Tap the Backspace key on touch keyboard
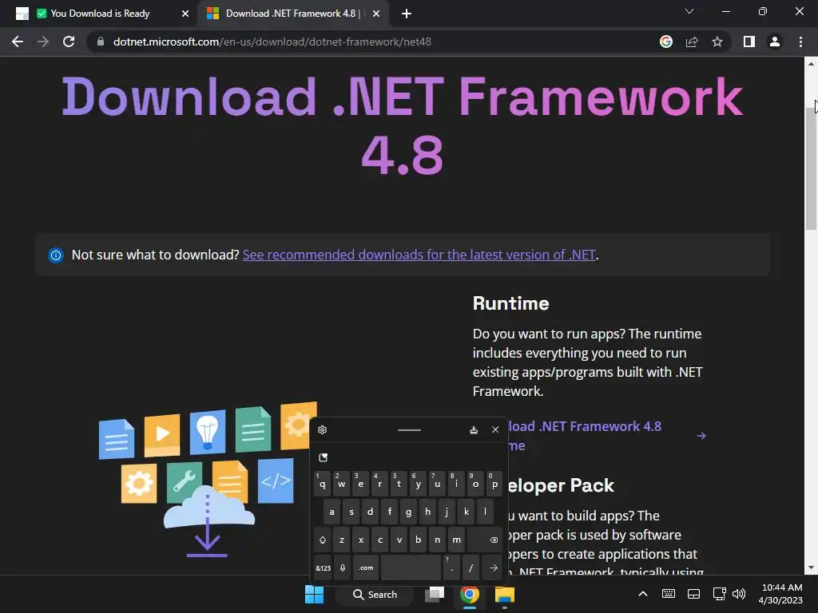The height and width of the screenshot is (613, 818). point(486,540)
